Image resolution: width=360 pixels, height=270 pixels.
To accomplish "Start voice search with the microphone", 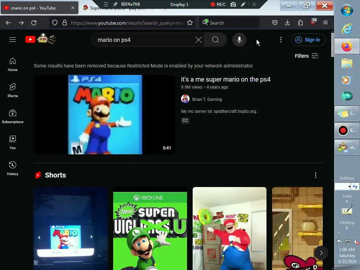I will tap(239, 40).
